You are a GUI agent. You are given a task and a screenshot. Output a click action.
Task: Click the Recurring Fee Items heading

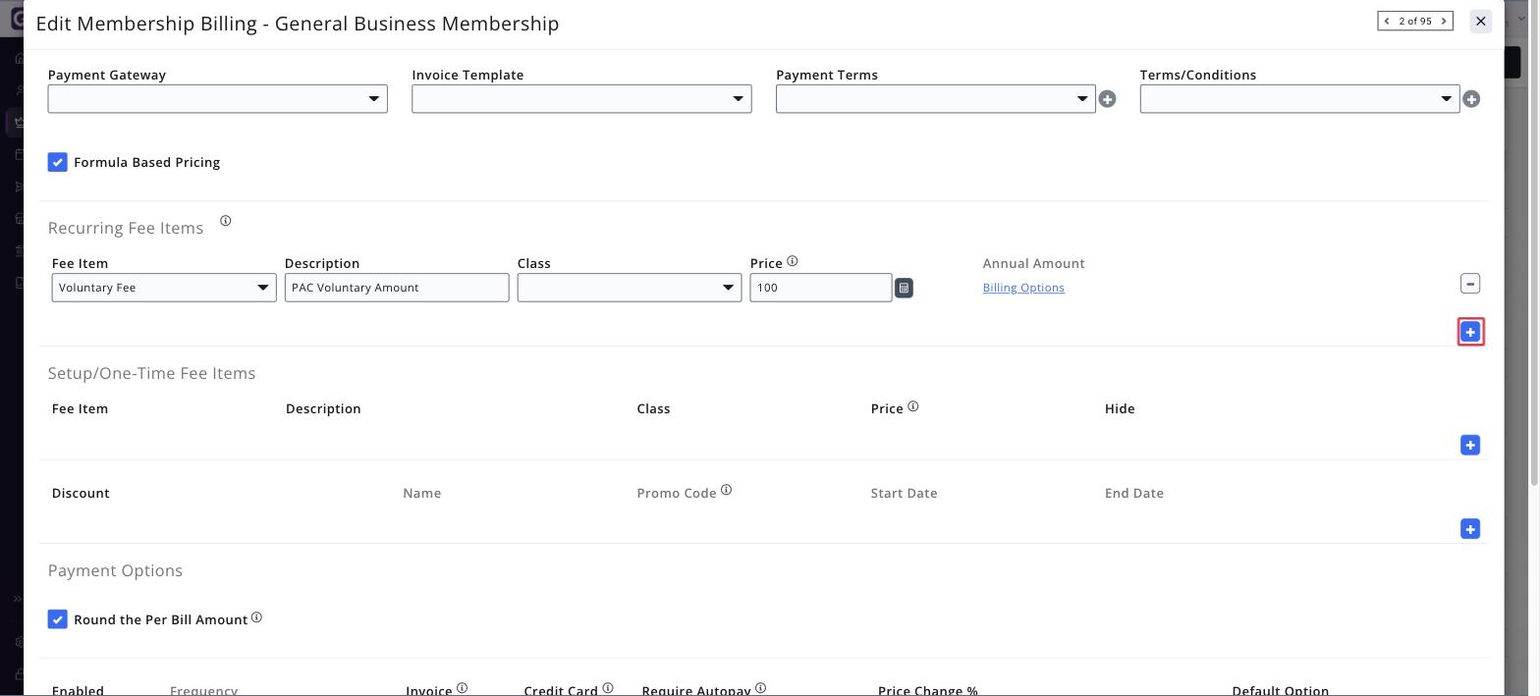tap(126, 228)
